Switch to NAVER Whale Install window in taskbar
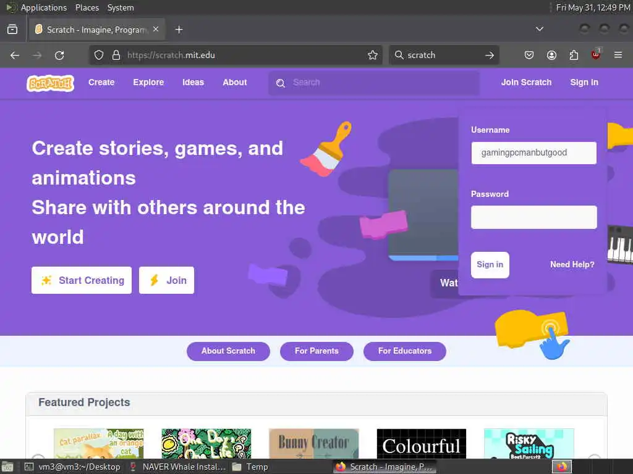This screenshot has height=474, width=633. point(177,467)
